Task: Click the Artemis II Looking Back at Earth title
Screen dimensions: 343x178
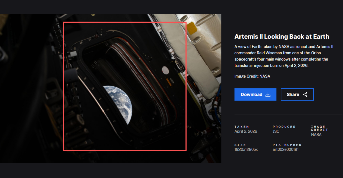Action: [282, 37]
